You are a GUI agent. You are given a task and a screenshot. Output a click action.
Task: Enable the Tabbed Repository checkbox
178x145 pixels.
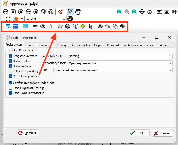click(x=11, y=71)
